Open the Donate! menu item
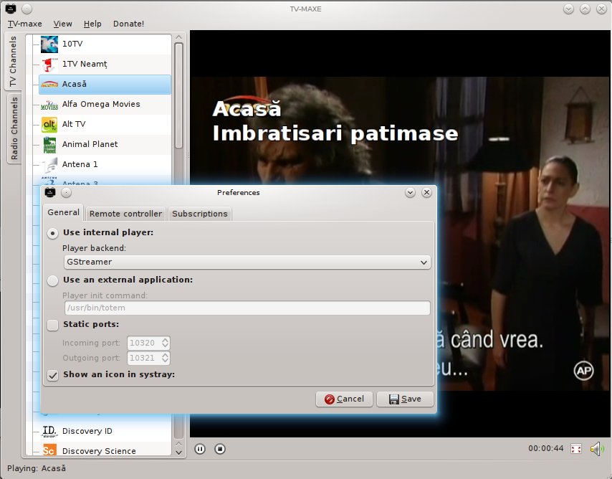 click(128, 24)
